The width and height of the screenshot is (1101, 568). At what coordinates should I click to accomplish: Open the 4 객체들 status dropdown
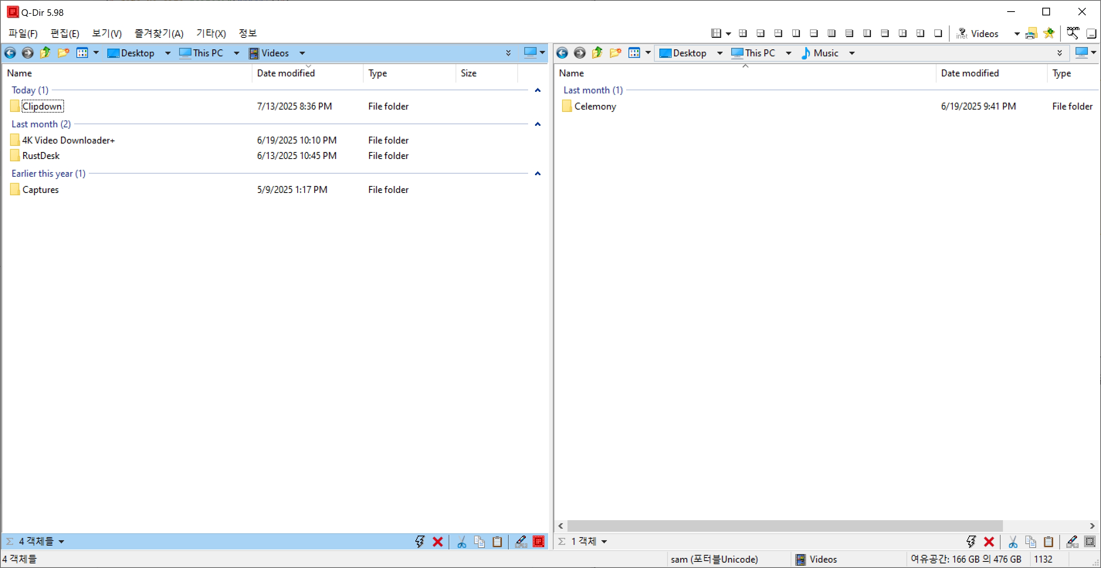(61, 541)
